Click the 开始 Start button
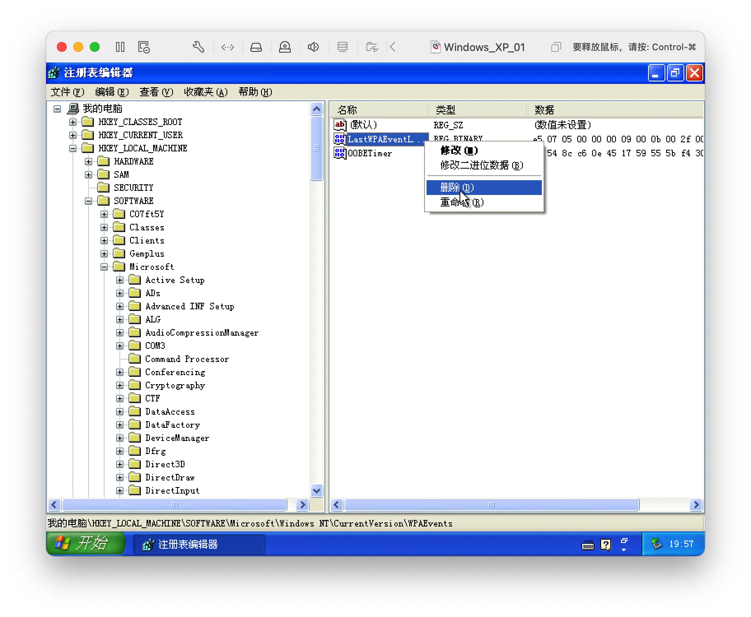This screenshot has height=617, width=751. [86, 543]
